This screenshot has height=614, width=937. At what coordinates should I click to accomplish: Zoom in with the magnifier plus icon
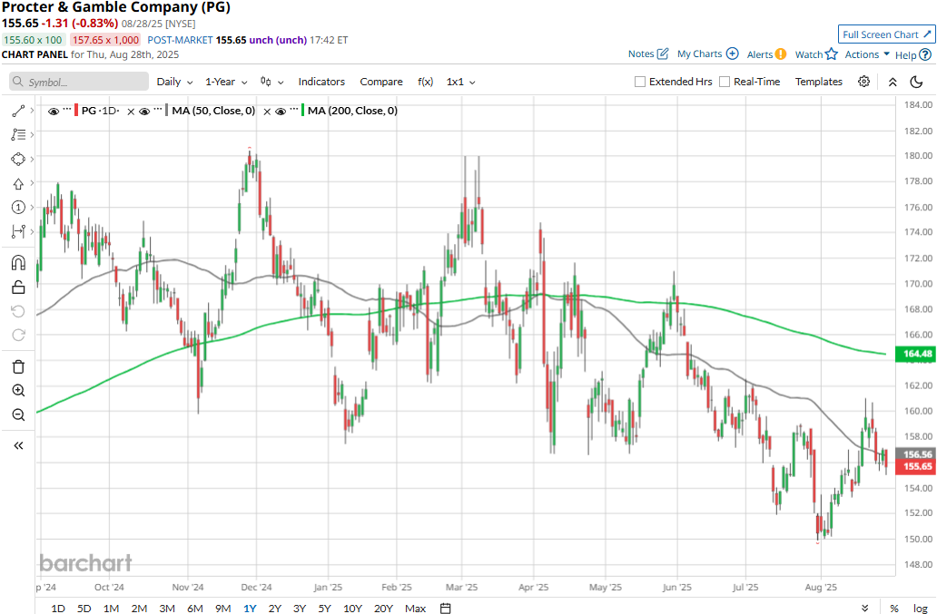coord(18,390)
